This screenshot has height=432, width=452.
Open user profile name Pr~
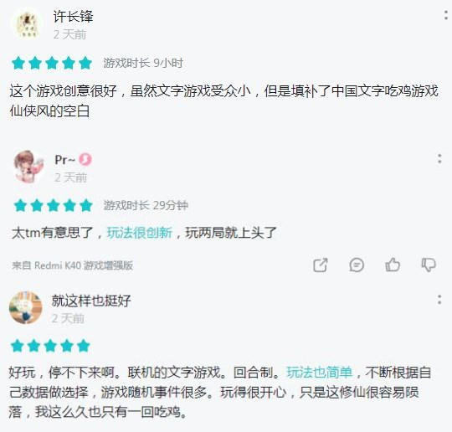tap(65, 159)
